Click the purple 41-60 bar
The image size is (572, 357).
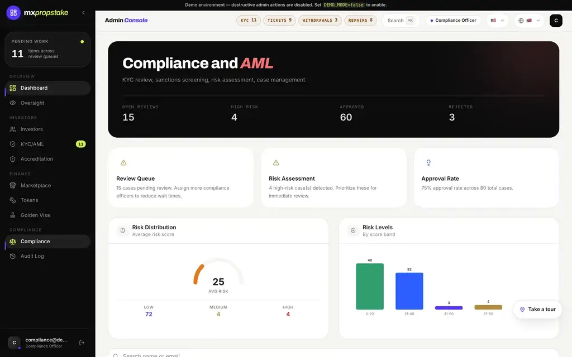449,308
